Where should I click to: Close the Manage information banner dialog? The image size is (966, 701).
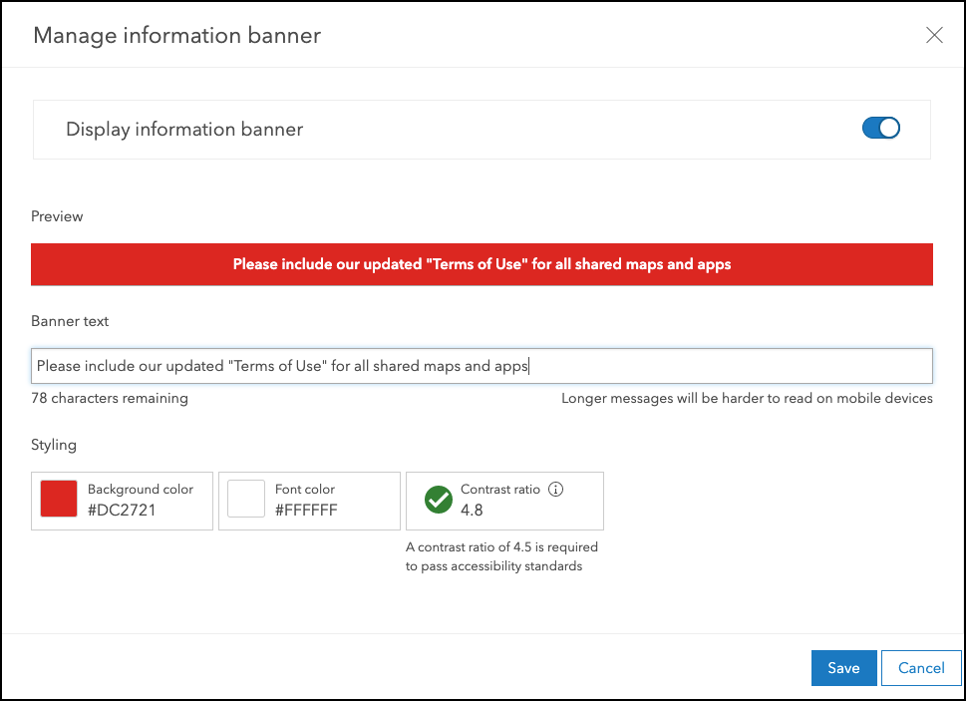pyautogui.click(x=934, y=36)
